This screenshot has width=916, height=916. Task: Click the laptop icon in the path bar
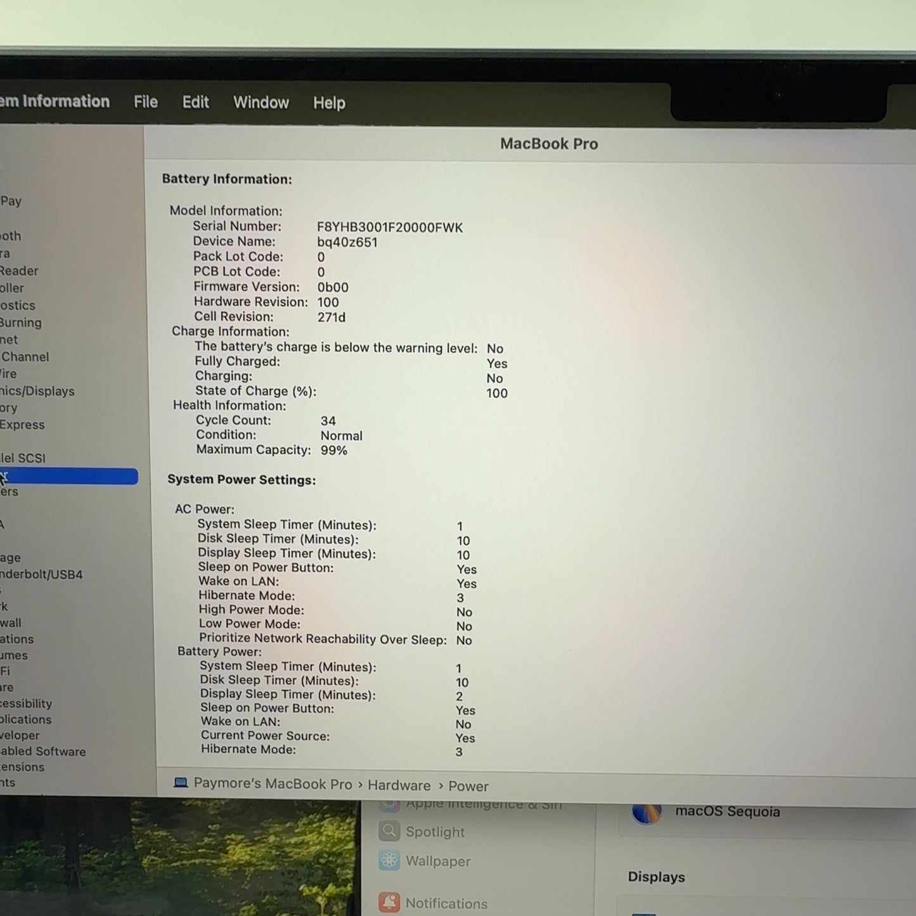(x=181, y=783)
